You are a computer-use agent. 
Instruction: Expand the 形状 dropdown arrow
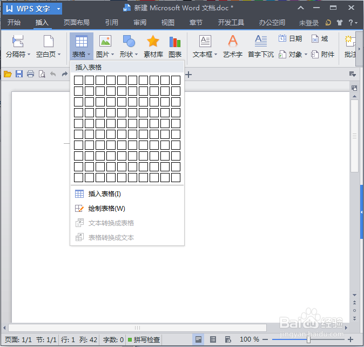137,55
